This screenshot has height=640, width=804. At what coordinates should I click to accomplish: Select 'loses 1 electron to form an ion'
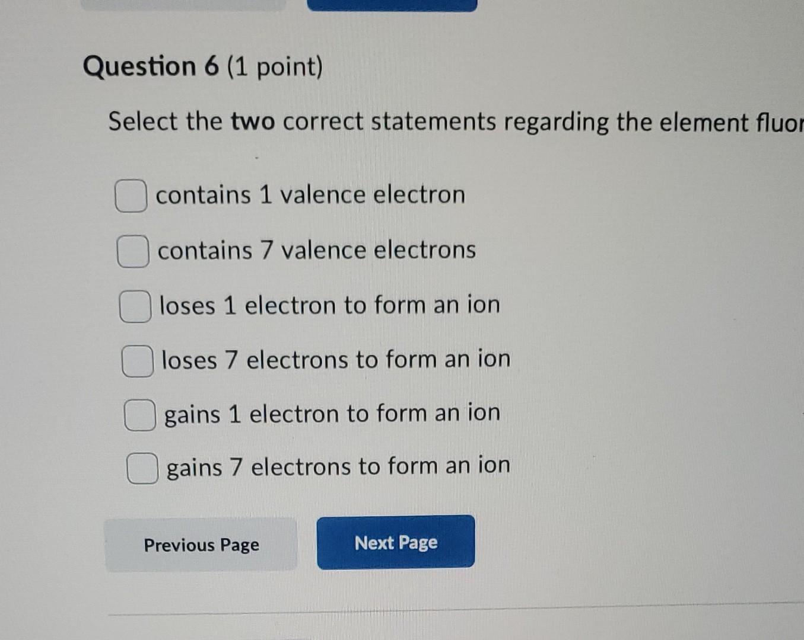[x=135, y=306]
